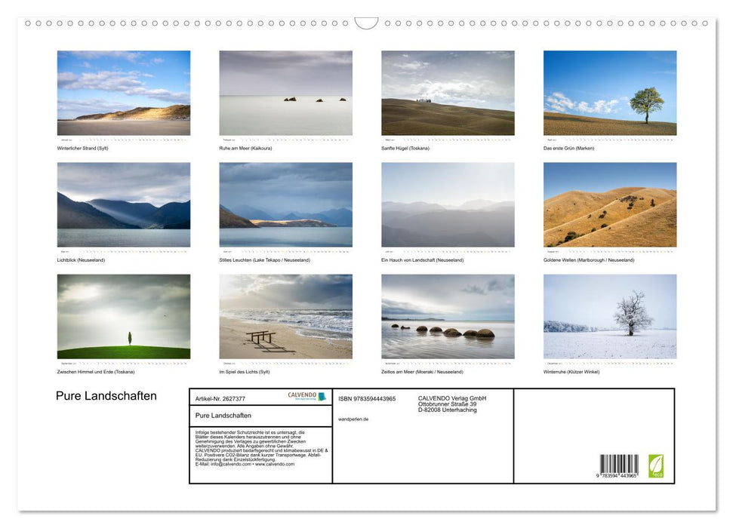Select the Winterruhe (Klützer Winkel) snowy tree photo

pos(610,316)
